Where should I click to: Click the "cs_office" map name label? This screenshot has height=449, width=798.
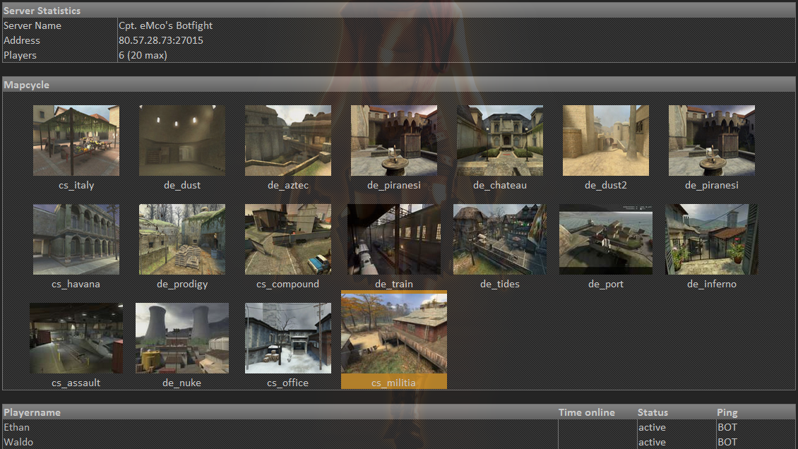click(287, 383)
